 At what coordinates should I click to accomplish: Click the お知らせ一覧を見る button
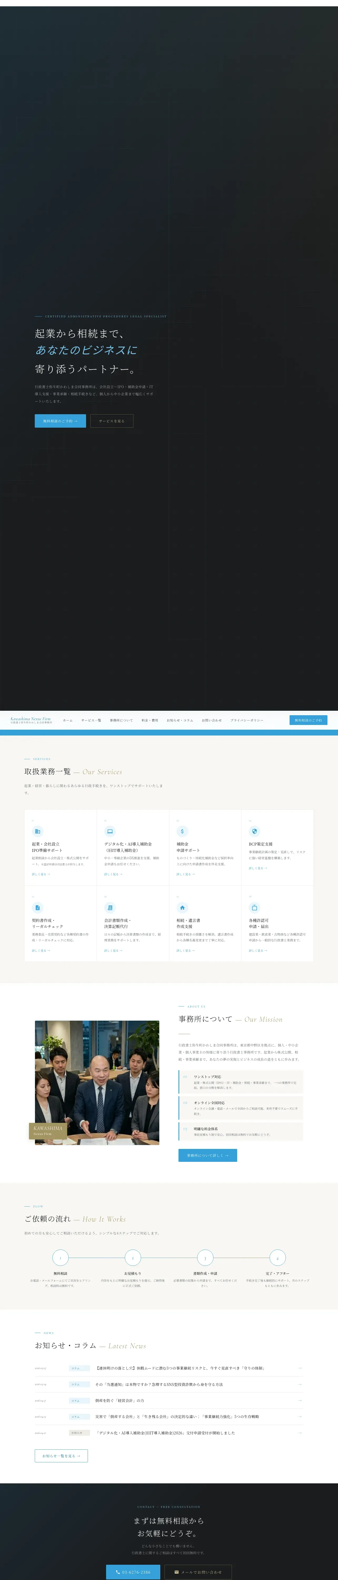click(61, 1455)
